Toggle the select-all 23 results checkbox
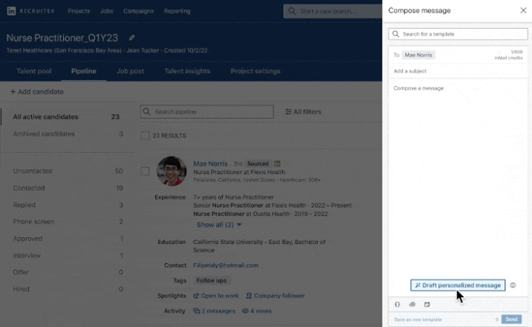Image resolution: width=532 pixels, height=327 pixels. [x=145, y=135]
